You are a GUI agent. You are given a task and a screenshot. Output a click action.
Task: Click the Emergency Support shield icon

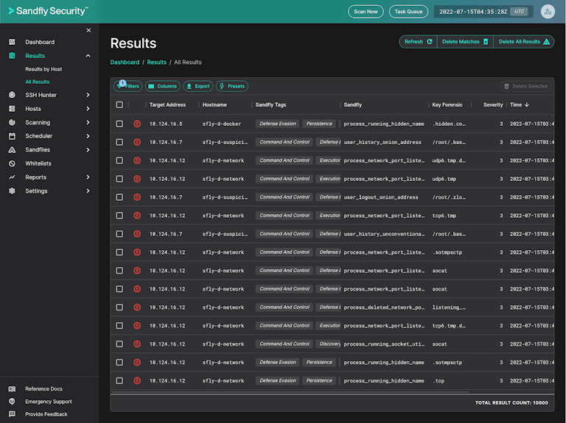pos(12,402)
